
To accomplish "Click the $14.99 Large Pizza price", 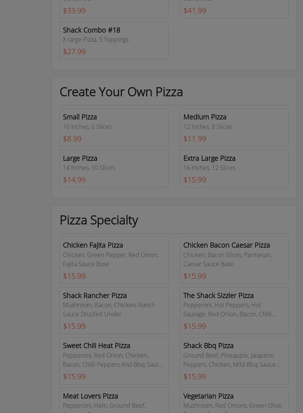I will [74, 180].
